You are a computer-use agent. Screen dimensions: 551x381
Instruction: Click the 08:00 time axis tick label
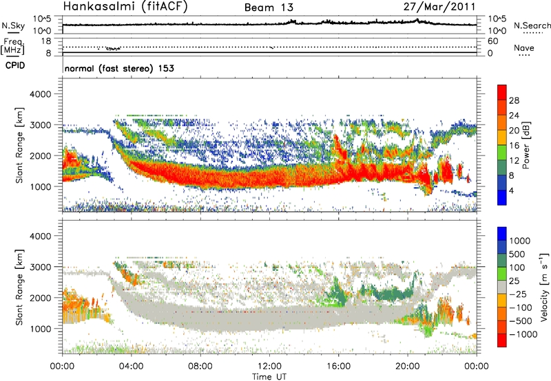pos(200,367)
